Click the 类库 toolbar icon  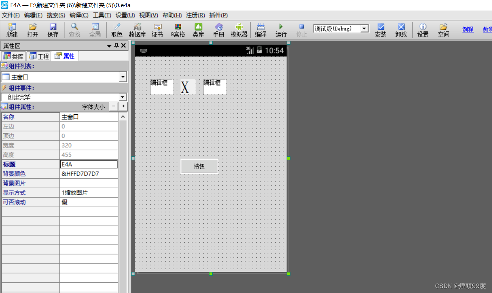point(198,30)
